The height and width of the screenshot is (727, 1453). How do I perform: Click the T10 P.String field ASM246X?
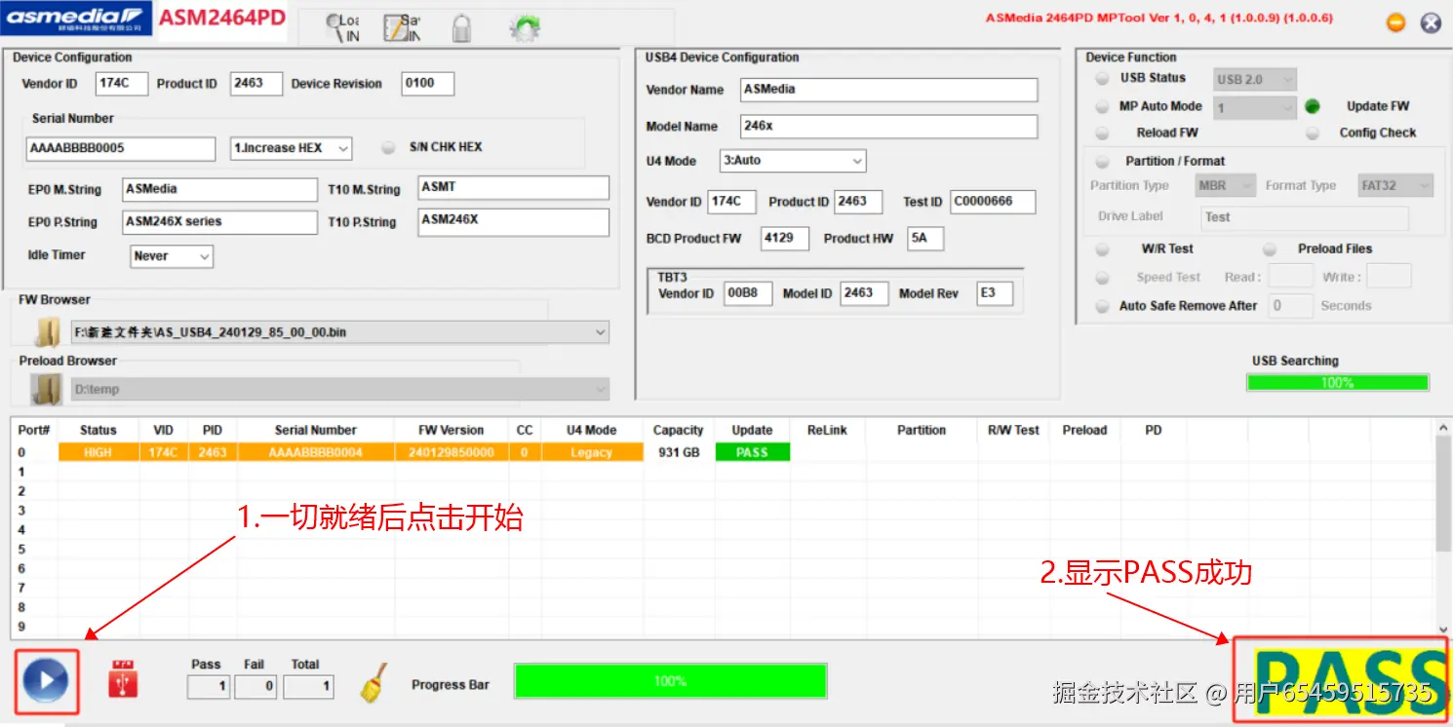click(514, 221)
